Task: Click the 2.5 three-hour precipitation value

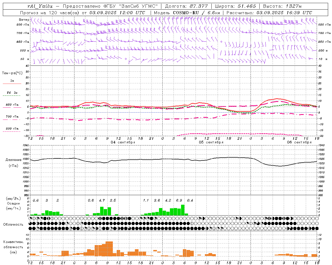Action: (x=113, y=200)
